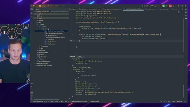The image size is (190, 107).
Task: Collapse the src folder
Action: 36,23
